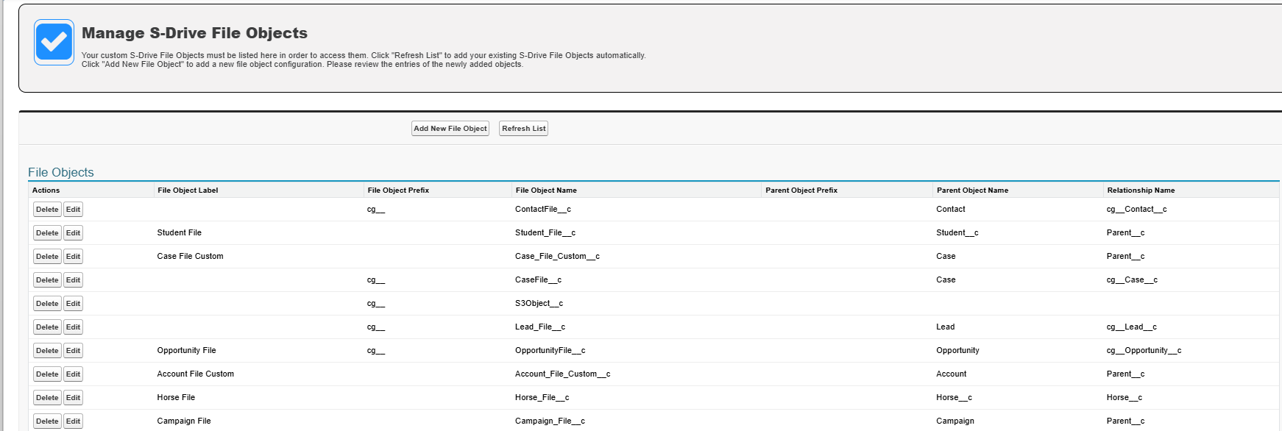Edit the S3Object__c file object

click(x=73, y=304)
